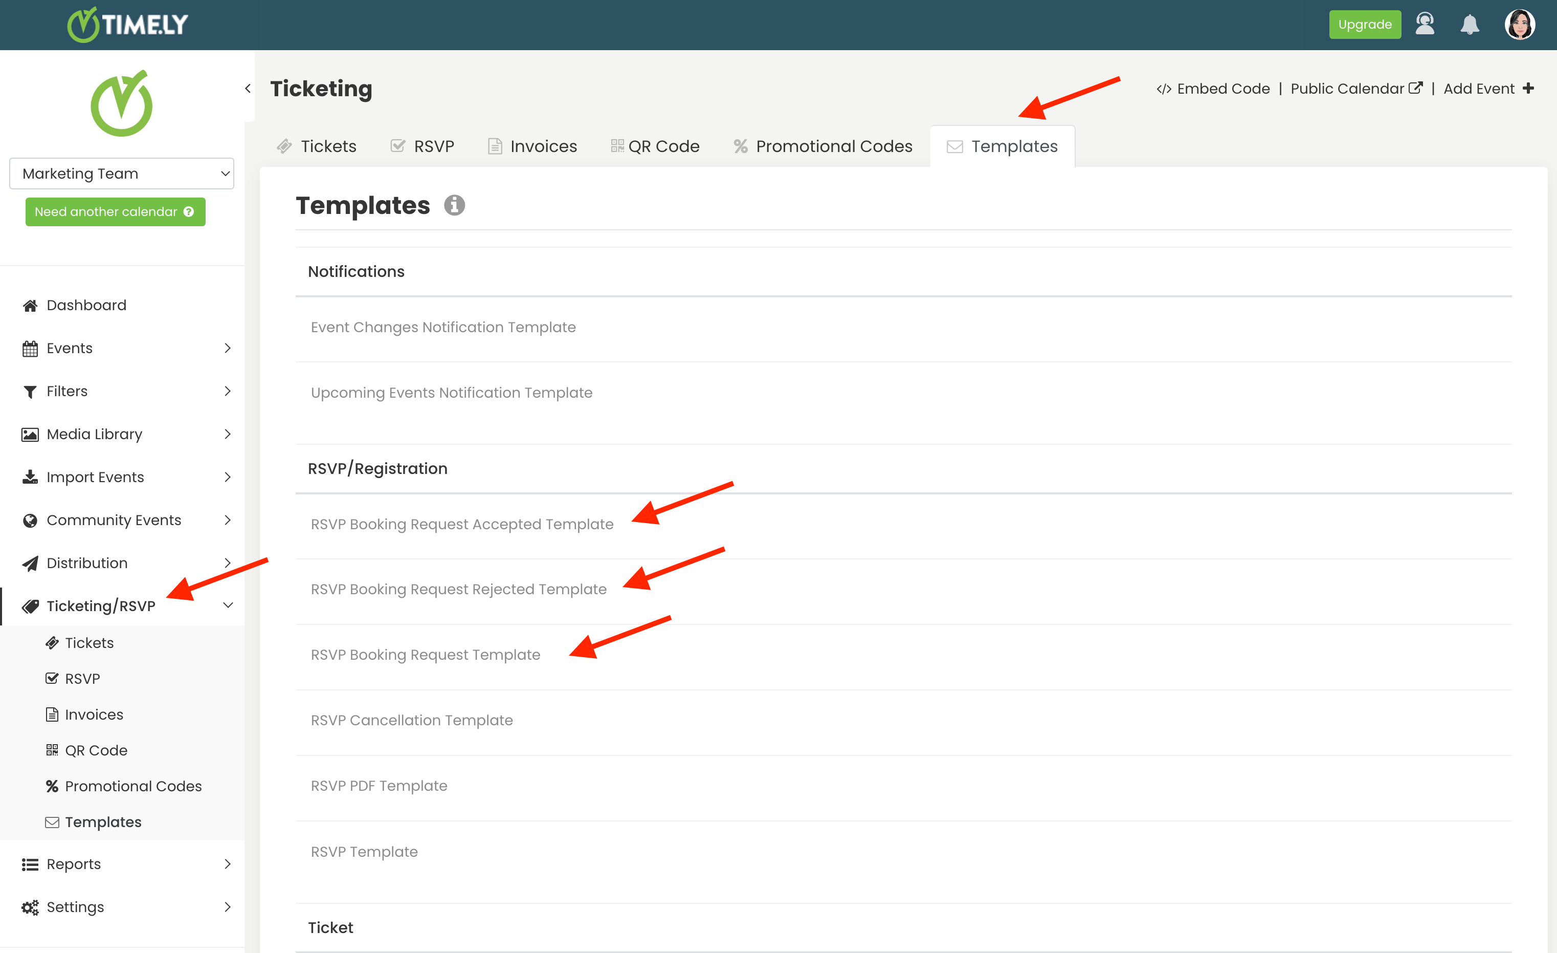Click the Distribution paper plane icon
Viewport: 1557px width, 953px height.
30,564
